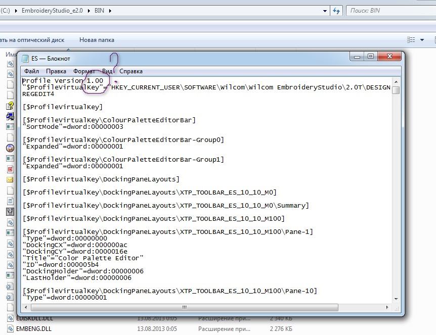436x335 pixels.
Task: Click the [$ProfileVirtualKey\ColourPaletteEditorBar] line
Action: [x=109, y=120]
